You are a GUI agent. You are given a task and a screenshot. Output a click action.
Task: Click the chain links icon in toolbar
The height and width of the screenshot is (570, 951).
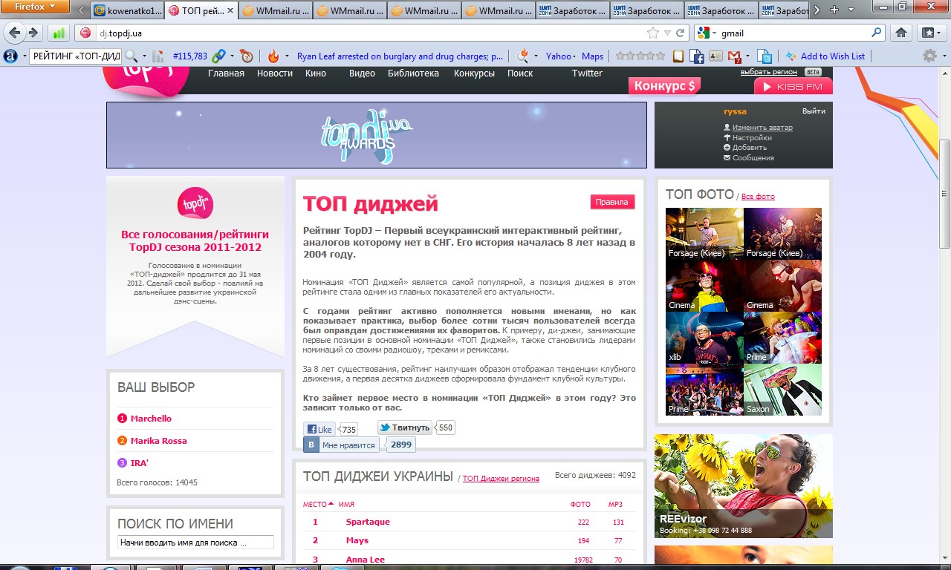point(218,56)
